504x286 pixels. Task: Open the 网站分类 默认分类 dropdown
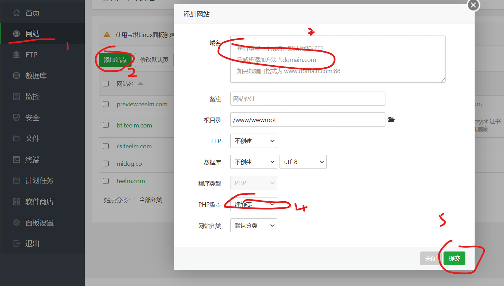pyautogui.click(x=254, y=225)
